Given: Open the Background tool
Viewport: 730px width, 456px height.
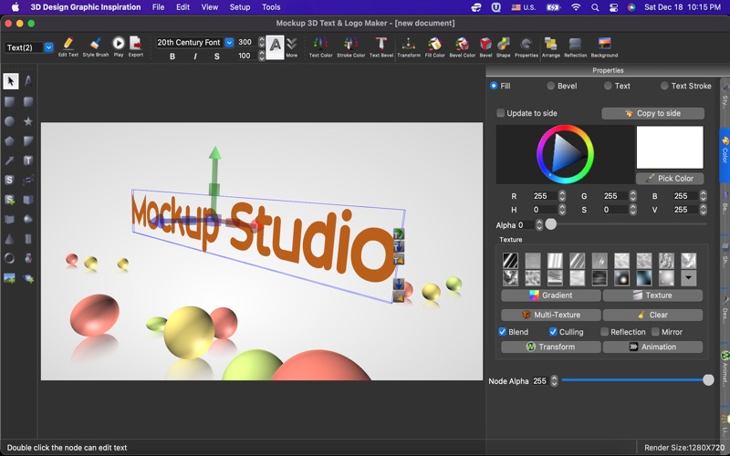Looking at the screenshot, I should click(x=604, y=47).
